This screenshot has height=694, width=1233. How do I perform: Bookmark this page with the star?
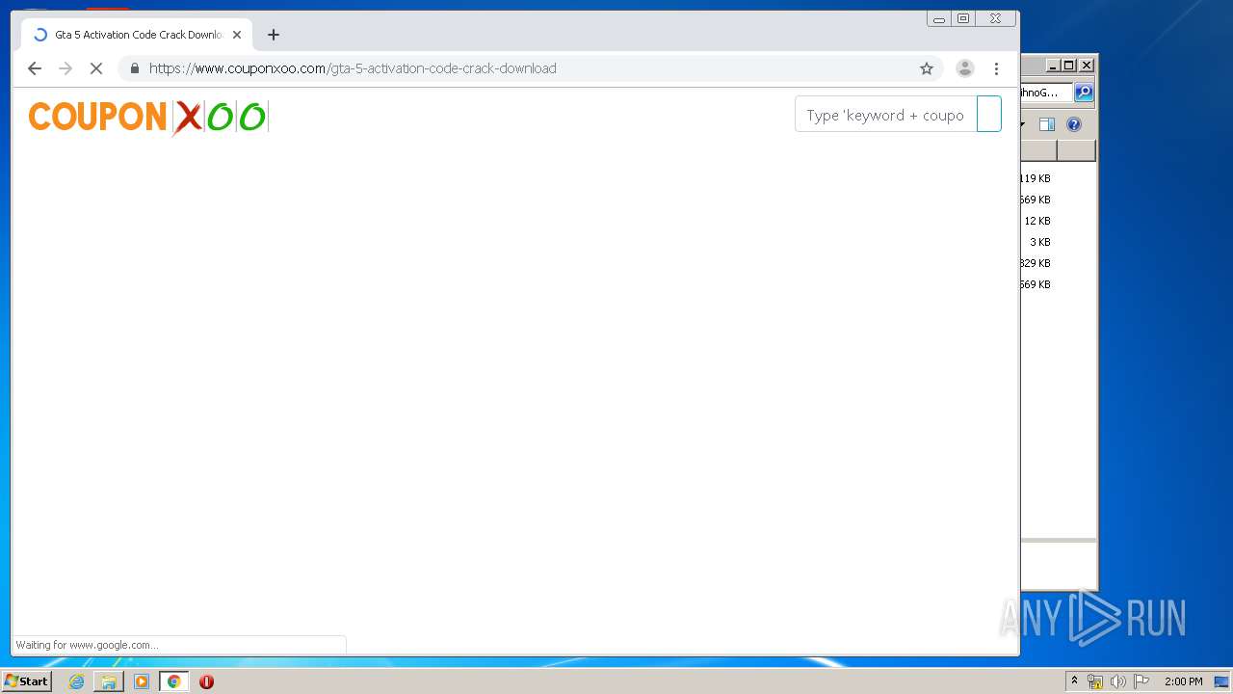pos(927,68)
